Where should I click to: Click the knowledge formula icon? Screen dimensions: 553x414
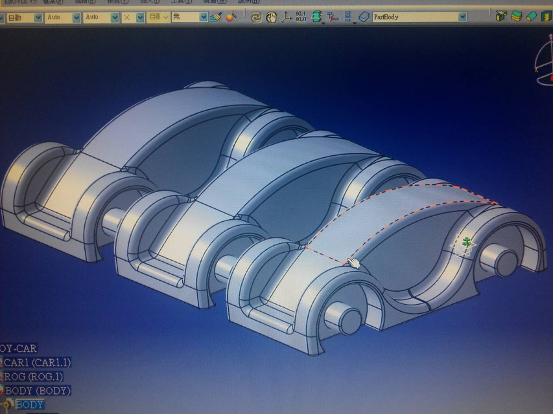click(x=331, y=18)
